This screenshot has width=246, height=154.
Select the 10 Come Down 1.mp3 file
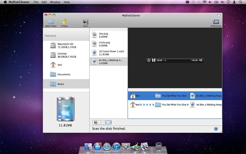[x=109, y=53]
